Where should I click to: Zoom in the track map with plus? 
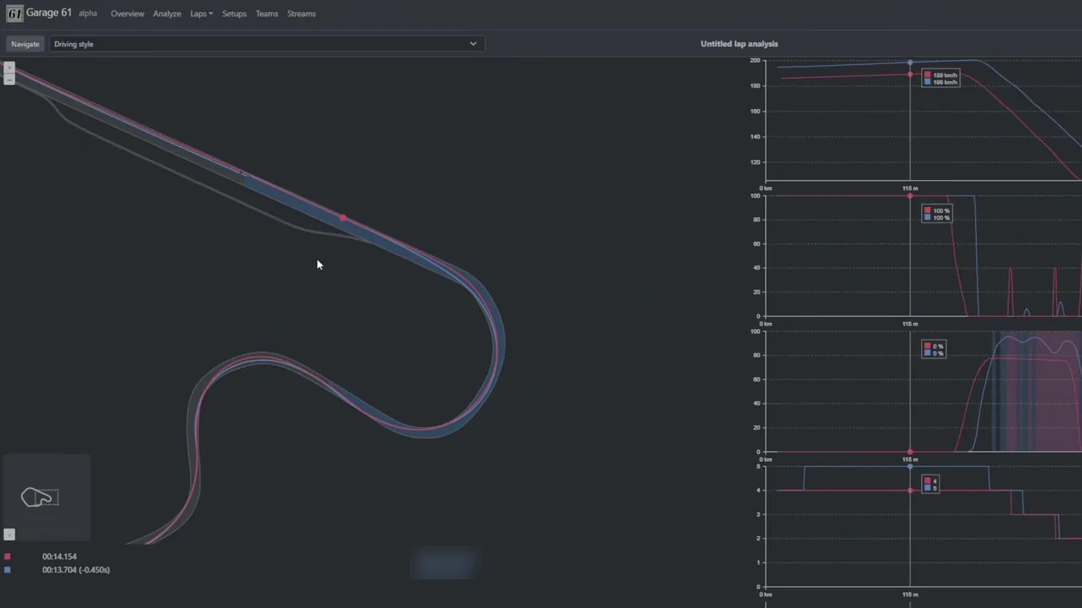click(x=9, y=68)
